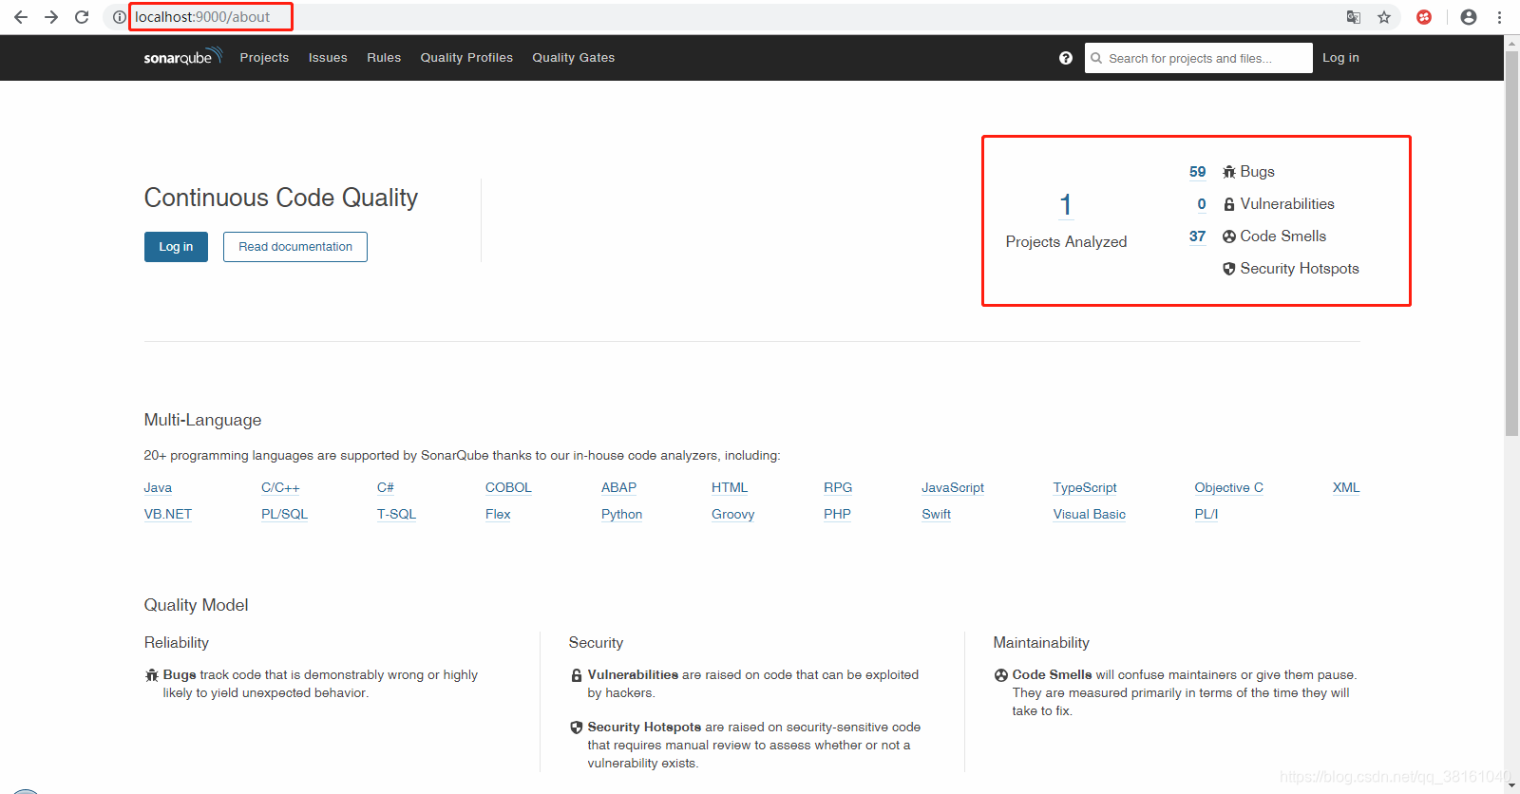Image resolution: width=1520 pixels, height=794 pixels.
Task: Open the T-SQL language link
Action: tap(396, 515)
